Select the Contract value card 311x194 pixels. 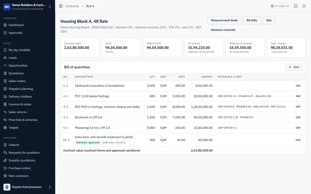pos(80,48)
